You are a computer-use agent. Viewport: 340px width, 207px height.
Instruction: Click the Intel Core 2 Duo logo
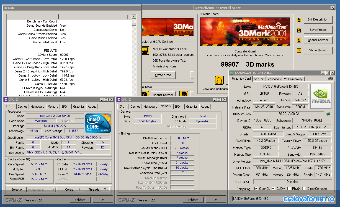(x=98, y=123)
